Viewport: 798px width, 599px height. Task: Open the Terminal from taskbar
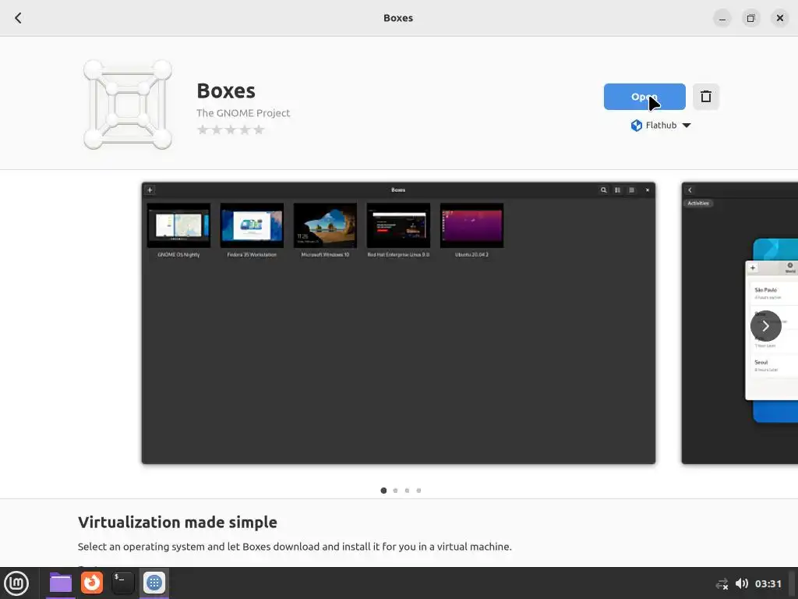click(122, 583)
